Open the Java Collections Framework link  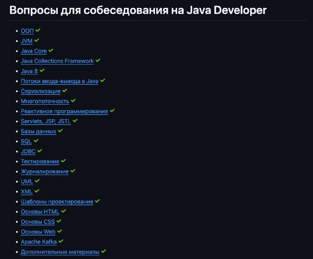[57, 61]
